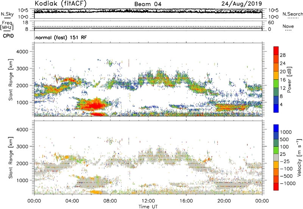The width and height of the screenshot is (303, 209).
Task: Click the 'N.Sky' label
Action: click(7, 14)
